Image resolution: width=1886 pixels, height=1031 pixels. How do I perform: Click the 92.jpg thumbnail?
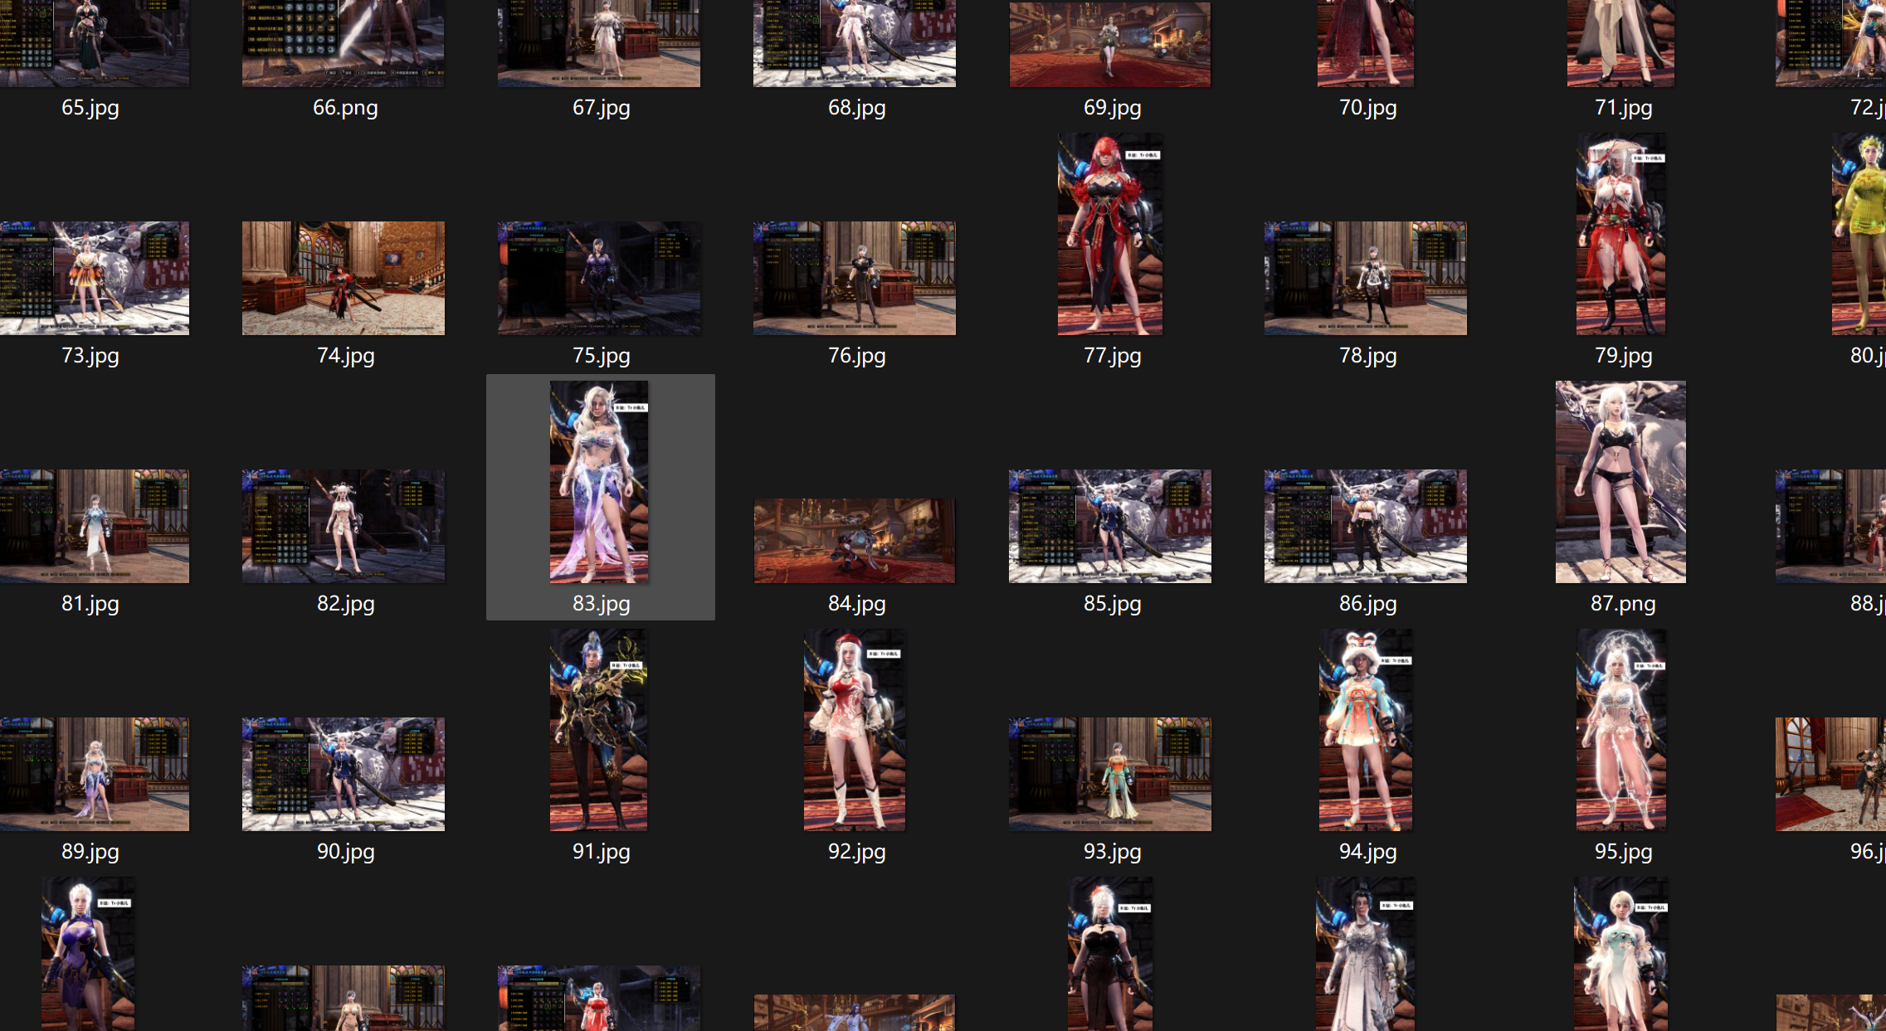pyautogui.click(x=855, y=730)
